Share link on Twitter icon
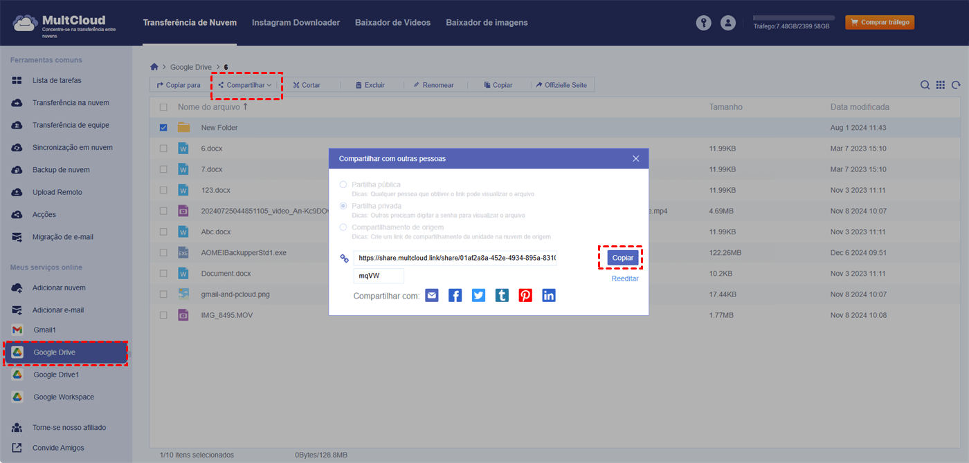 478,295
